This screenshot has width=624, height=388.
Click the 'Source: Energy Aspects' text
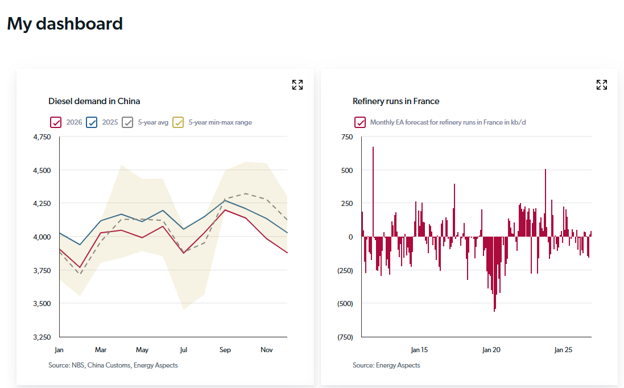(386, 365)
